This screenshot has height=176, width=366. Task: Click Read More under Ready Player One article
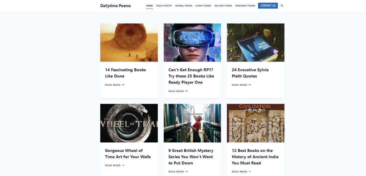178,91
